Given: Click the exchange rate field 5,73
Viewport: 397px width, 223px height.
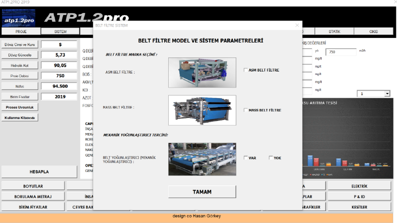Looking at the screenshot, I should (x=59, y=55).
